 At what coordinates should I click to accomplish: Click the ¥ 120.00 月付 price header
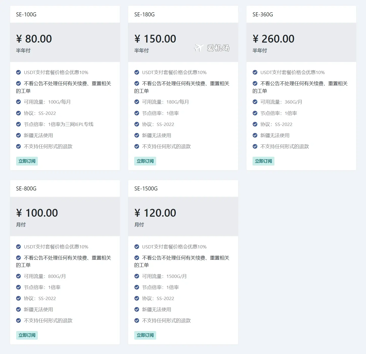click(155, 216)
